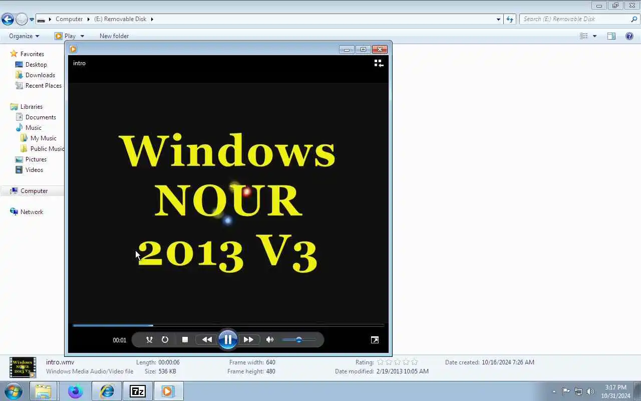Open File Explorer from taskbar

(x=44, y=391)
